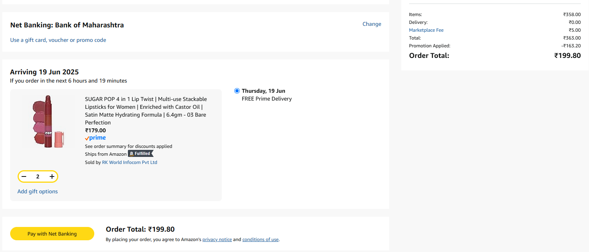Increase quantity with the plus icon
Image resolution: width=589 pixels, height=252 pixels.
[52, 176]
